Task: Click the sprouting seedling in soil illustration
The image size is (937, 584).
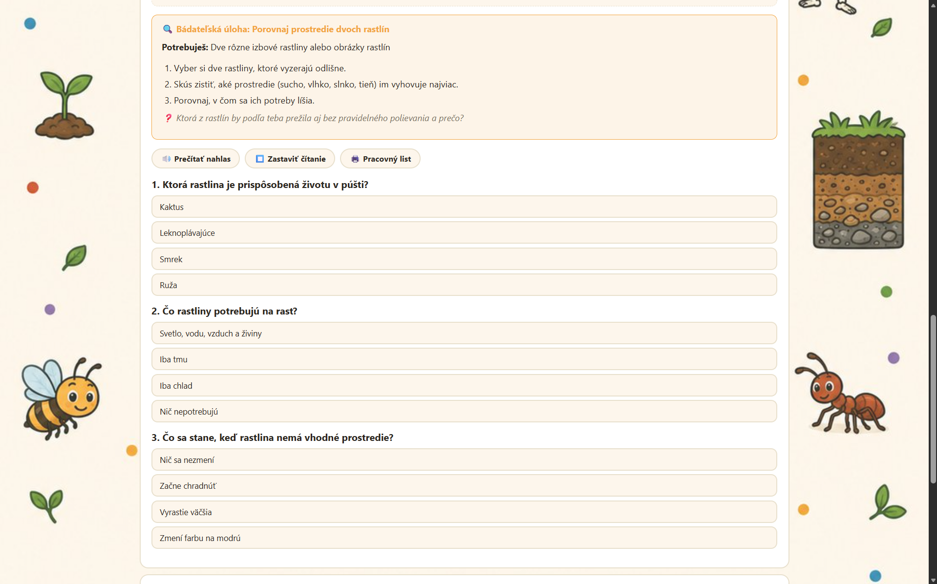Action: point(64,105)
